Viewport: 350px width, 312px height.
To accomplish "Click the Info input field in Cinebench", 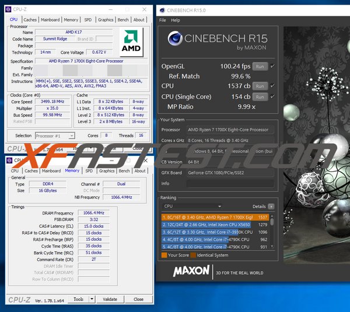I will [230, 183].
